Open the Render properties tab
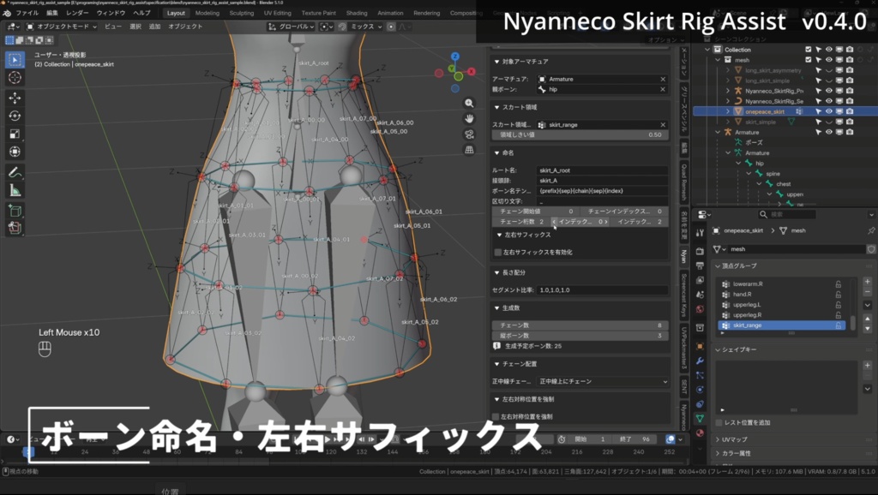Screen dimensions: 878x495 700,251
